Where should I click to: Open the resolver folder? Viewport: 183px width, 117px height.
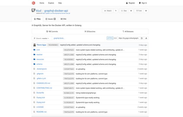point(39,55)
